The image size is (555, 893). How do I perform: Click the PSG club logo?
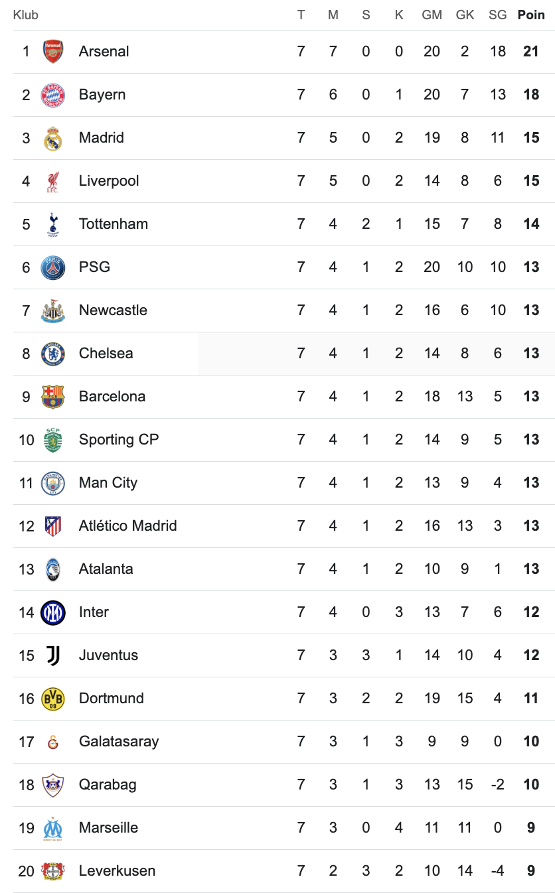pyautogui.click(x=53, y=267)
